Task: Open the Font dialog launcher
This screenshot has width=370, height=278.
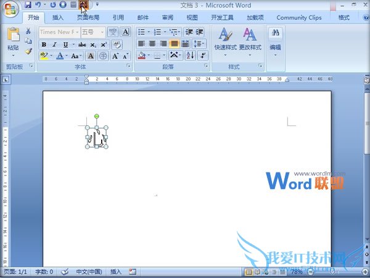Action: (x=128, y=66)
